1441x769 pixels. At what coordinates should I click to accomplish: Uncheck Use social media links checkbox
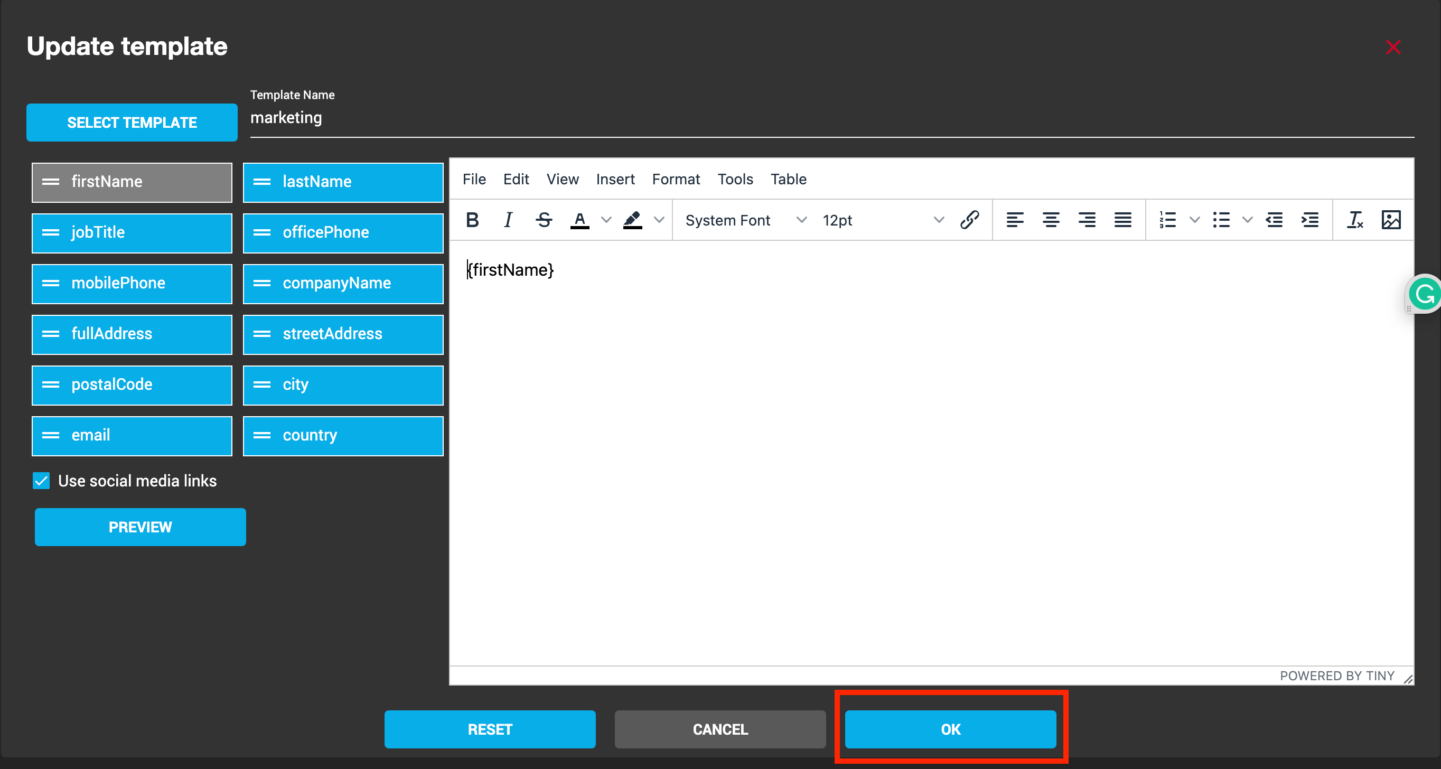tap(41, 481)
